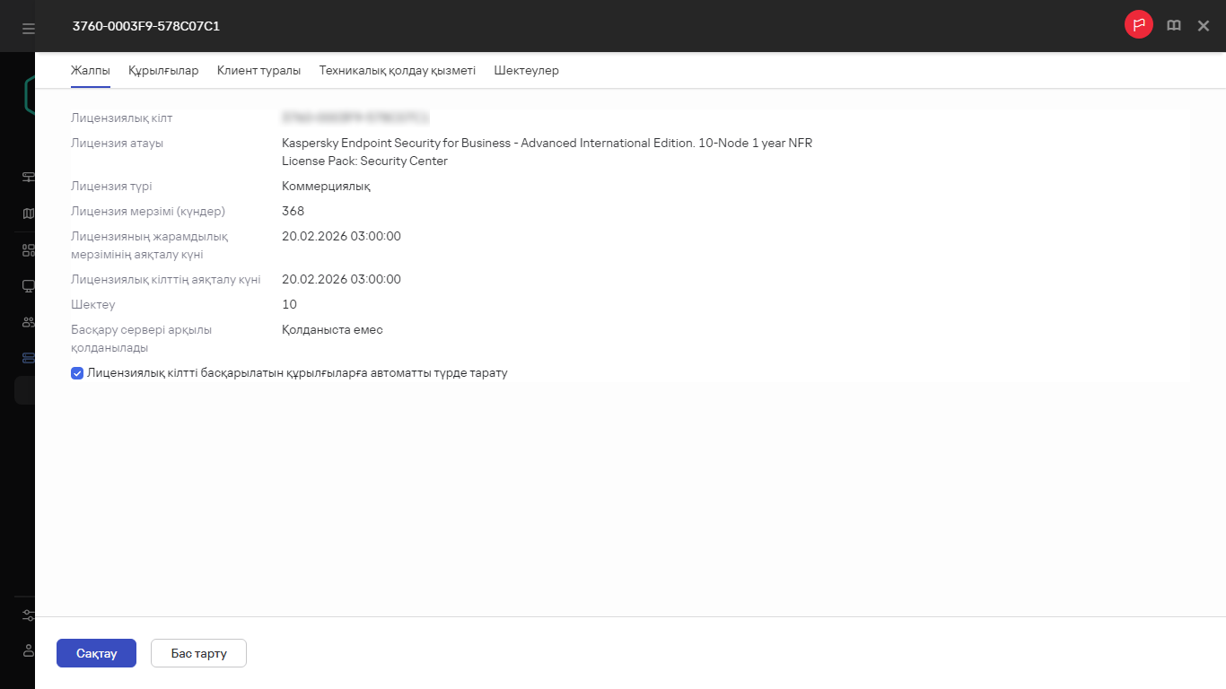1226x689 pixels.
Task: Click the monitor devices icon in the sidebar
Action: pyautogui.click(x=28, y=286)
